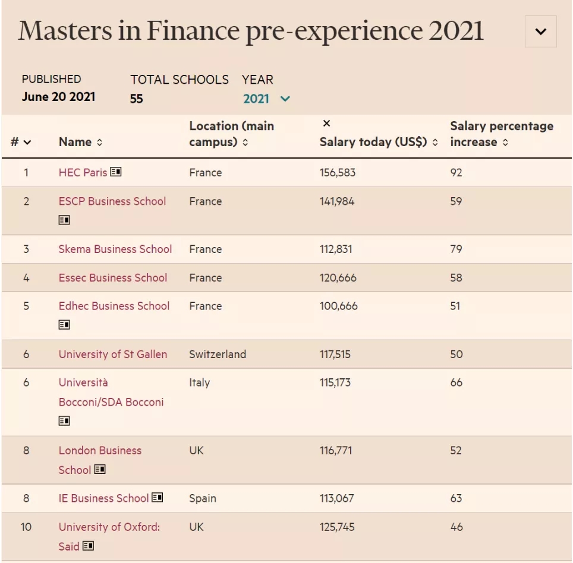Open Skema Business School link
Image resolution: width=573 pixels, height=563 pixels.
pyautogui.click(x=115, y=249)
